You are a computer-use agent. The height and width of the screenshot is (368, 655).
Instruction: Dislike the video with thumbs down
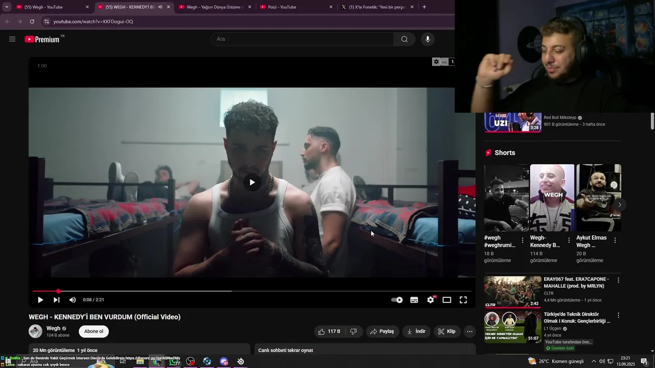[x=353, y=331]
